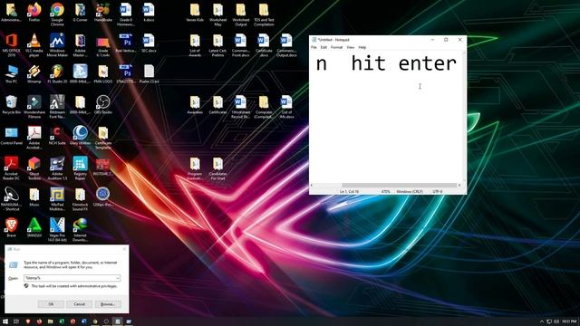This screenshot has width=580, height=326.
Task: Select the Music folder on the desktop
Action: 34,197
